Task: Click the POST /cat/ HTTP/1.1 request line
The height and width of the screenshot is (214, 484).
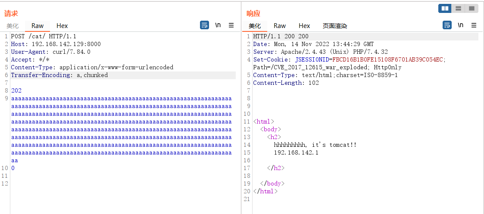Action: (x=44, y=37)
